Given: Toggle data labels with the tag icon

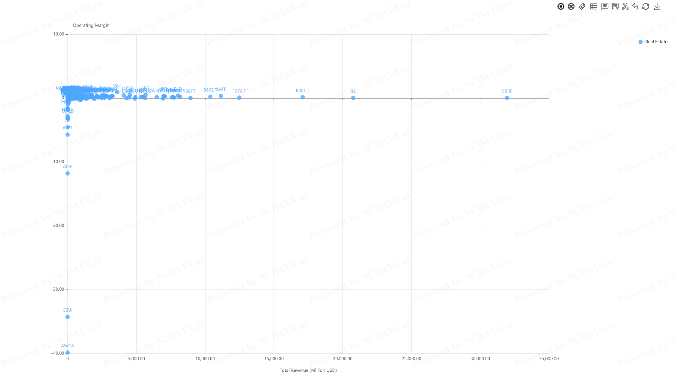Looking at the screenshot, I should pos(582,6).
